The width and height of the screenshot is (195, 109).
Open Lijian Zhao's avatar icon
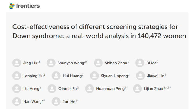click(137, 89)
